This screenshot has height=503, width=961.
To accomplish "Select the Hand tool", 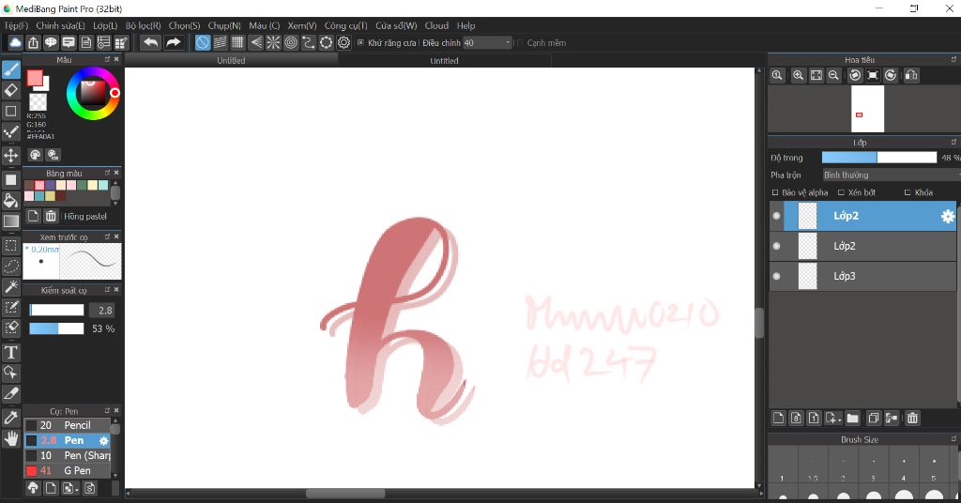I will [x=11, y=438].
